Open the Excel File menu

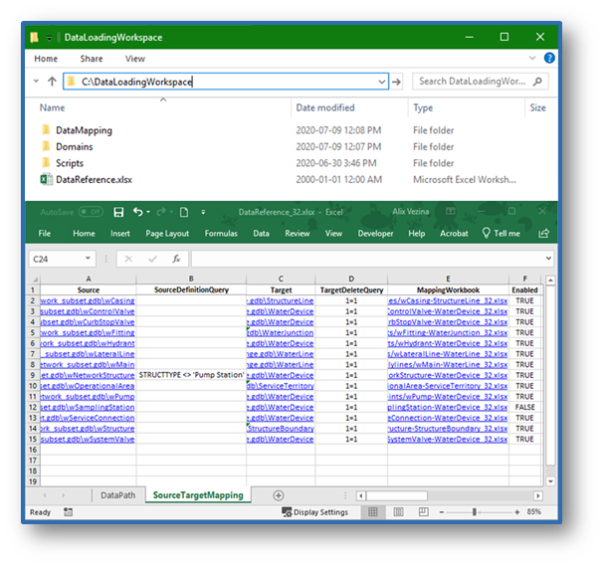click(x=45, y=234)
